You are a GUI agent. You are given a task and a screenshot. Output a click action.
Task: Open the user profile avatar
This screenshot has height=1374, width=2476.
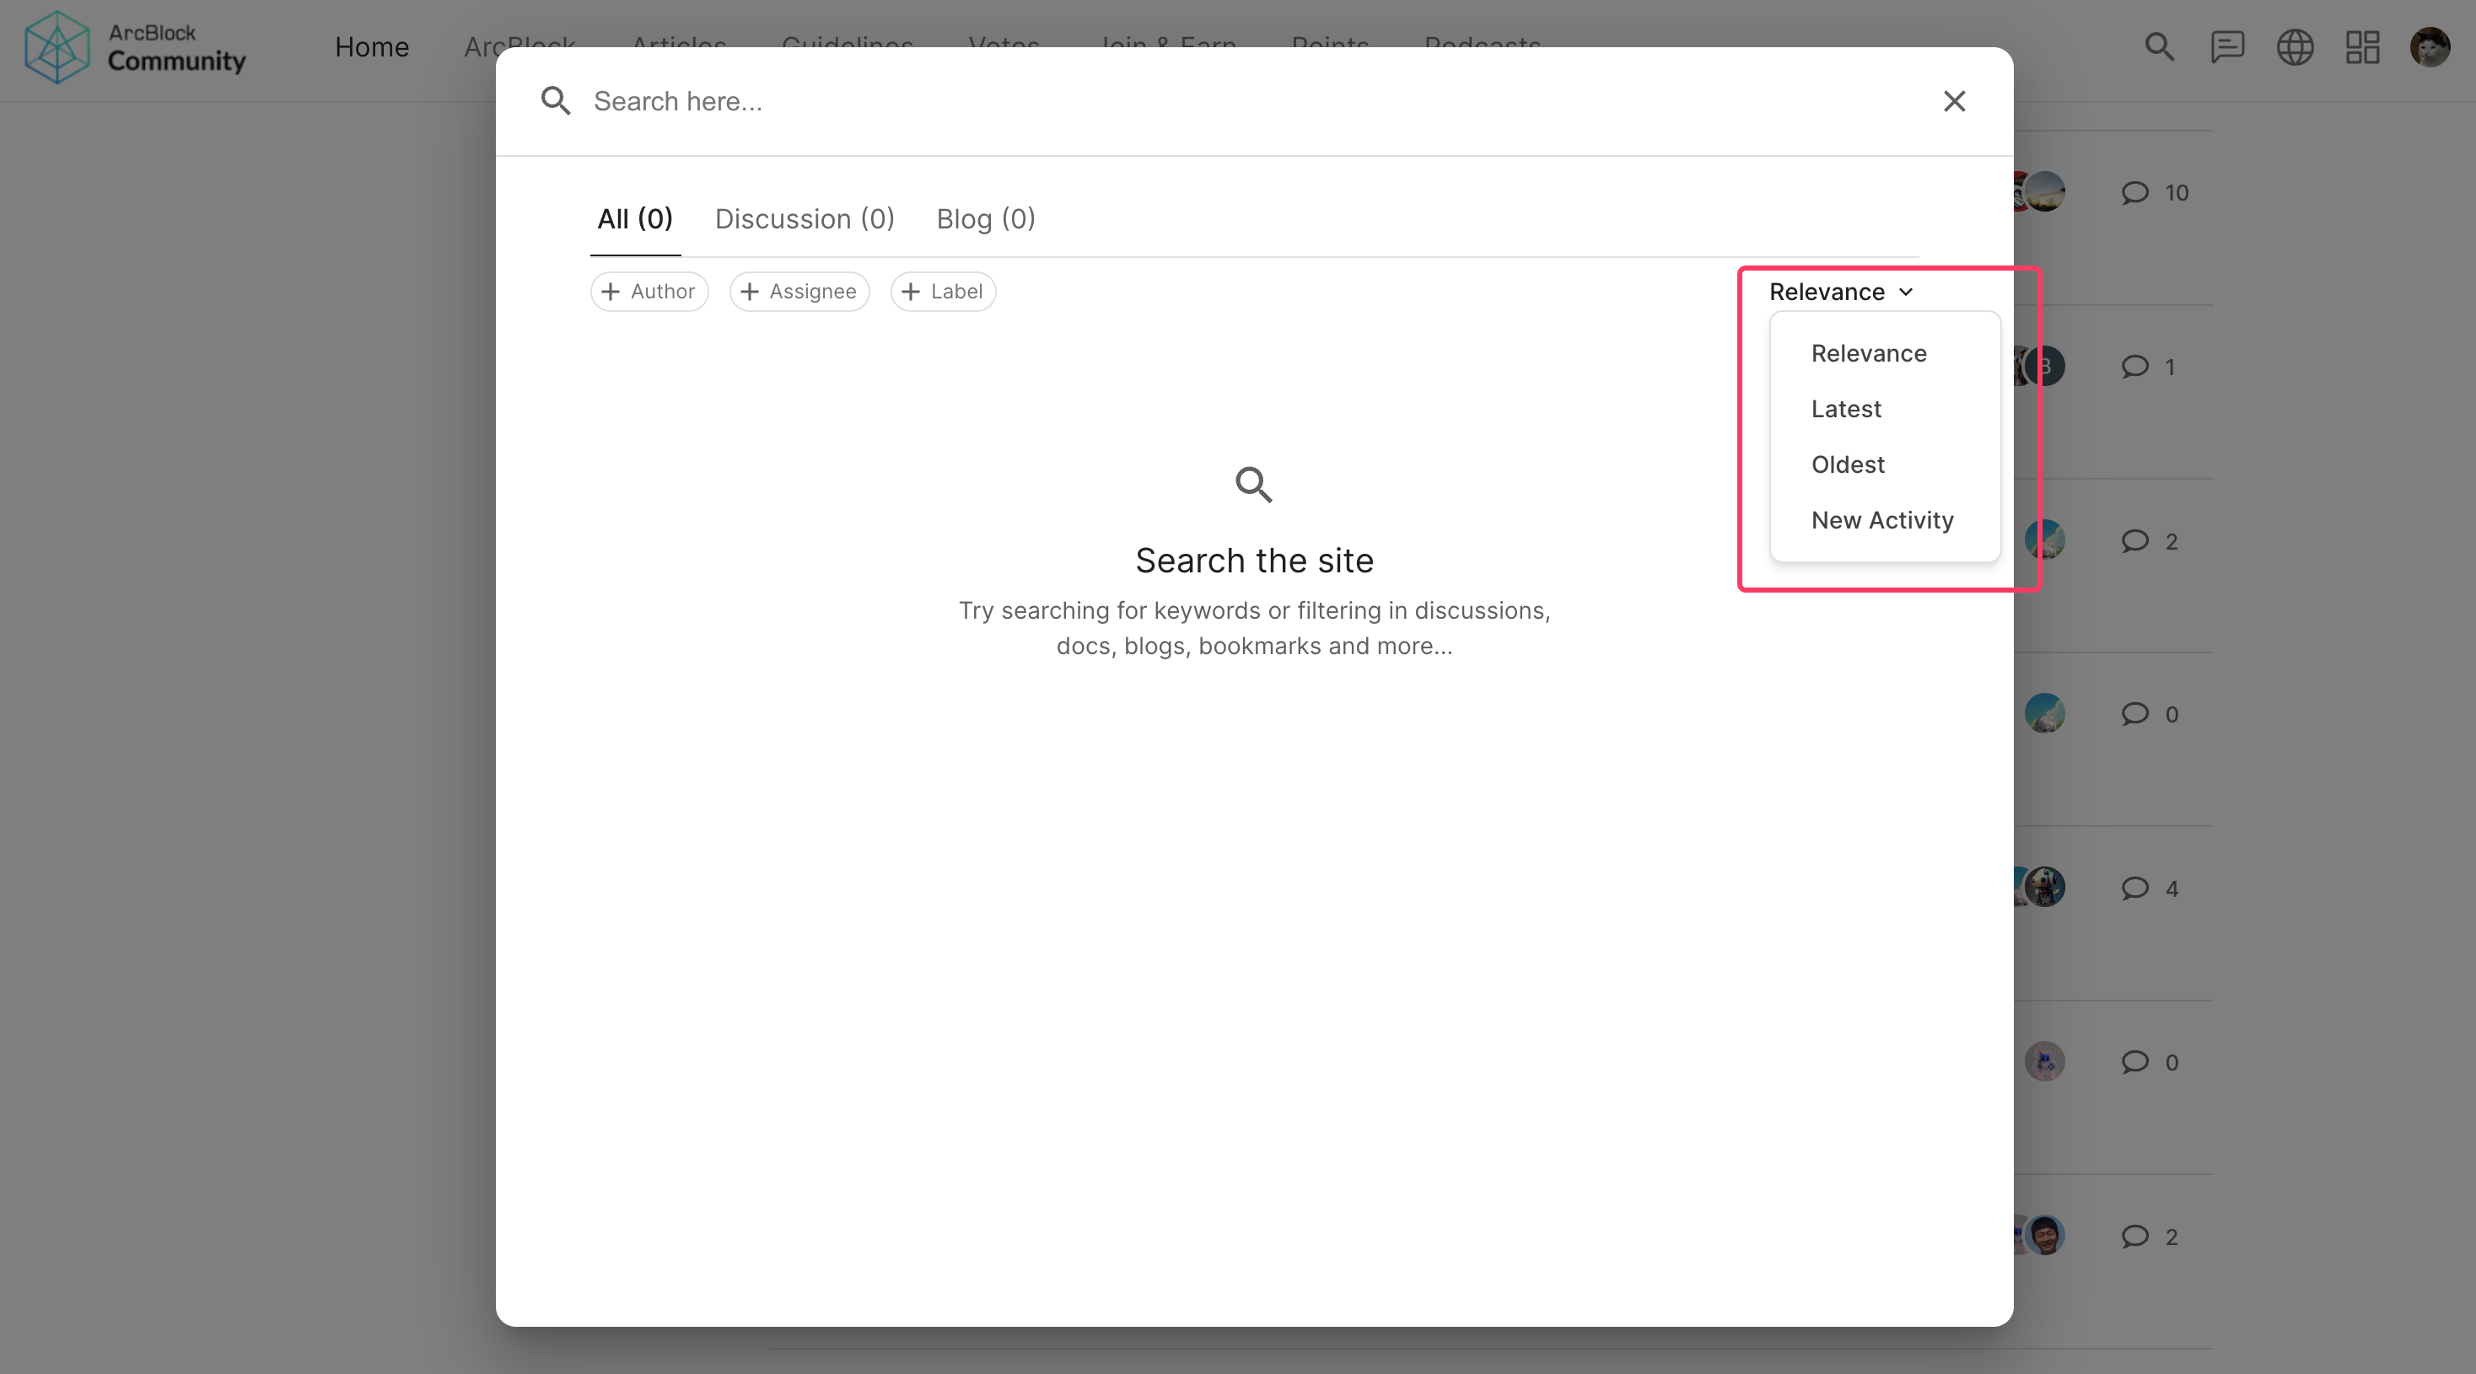coord(2429,47)
